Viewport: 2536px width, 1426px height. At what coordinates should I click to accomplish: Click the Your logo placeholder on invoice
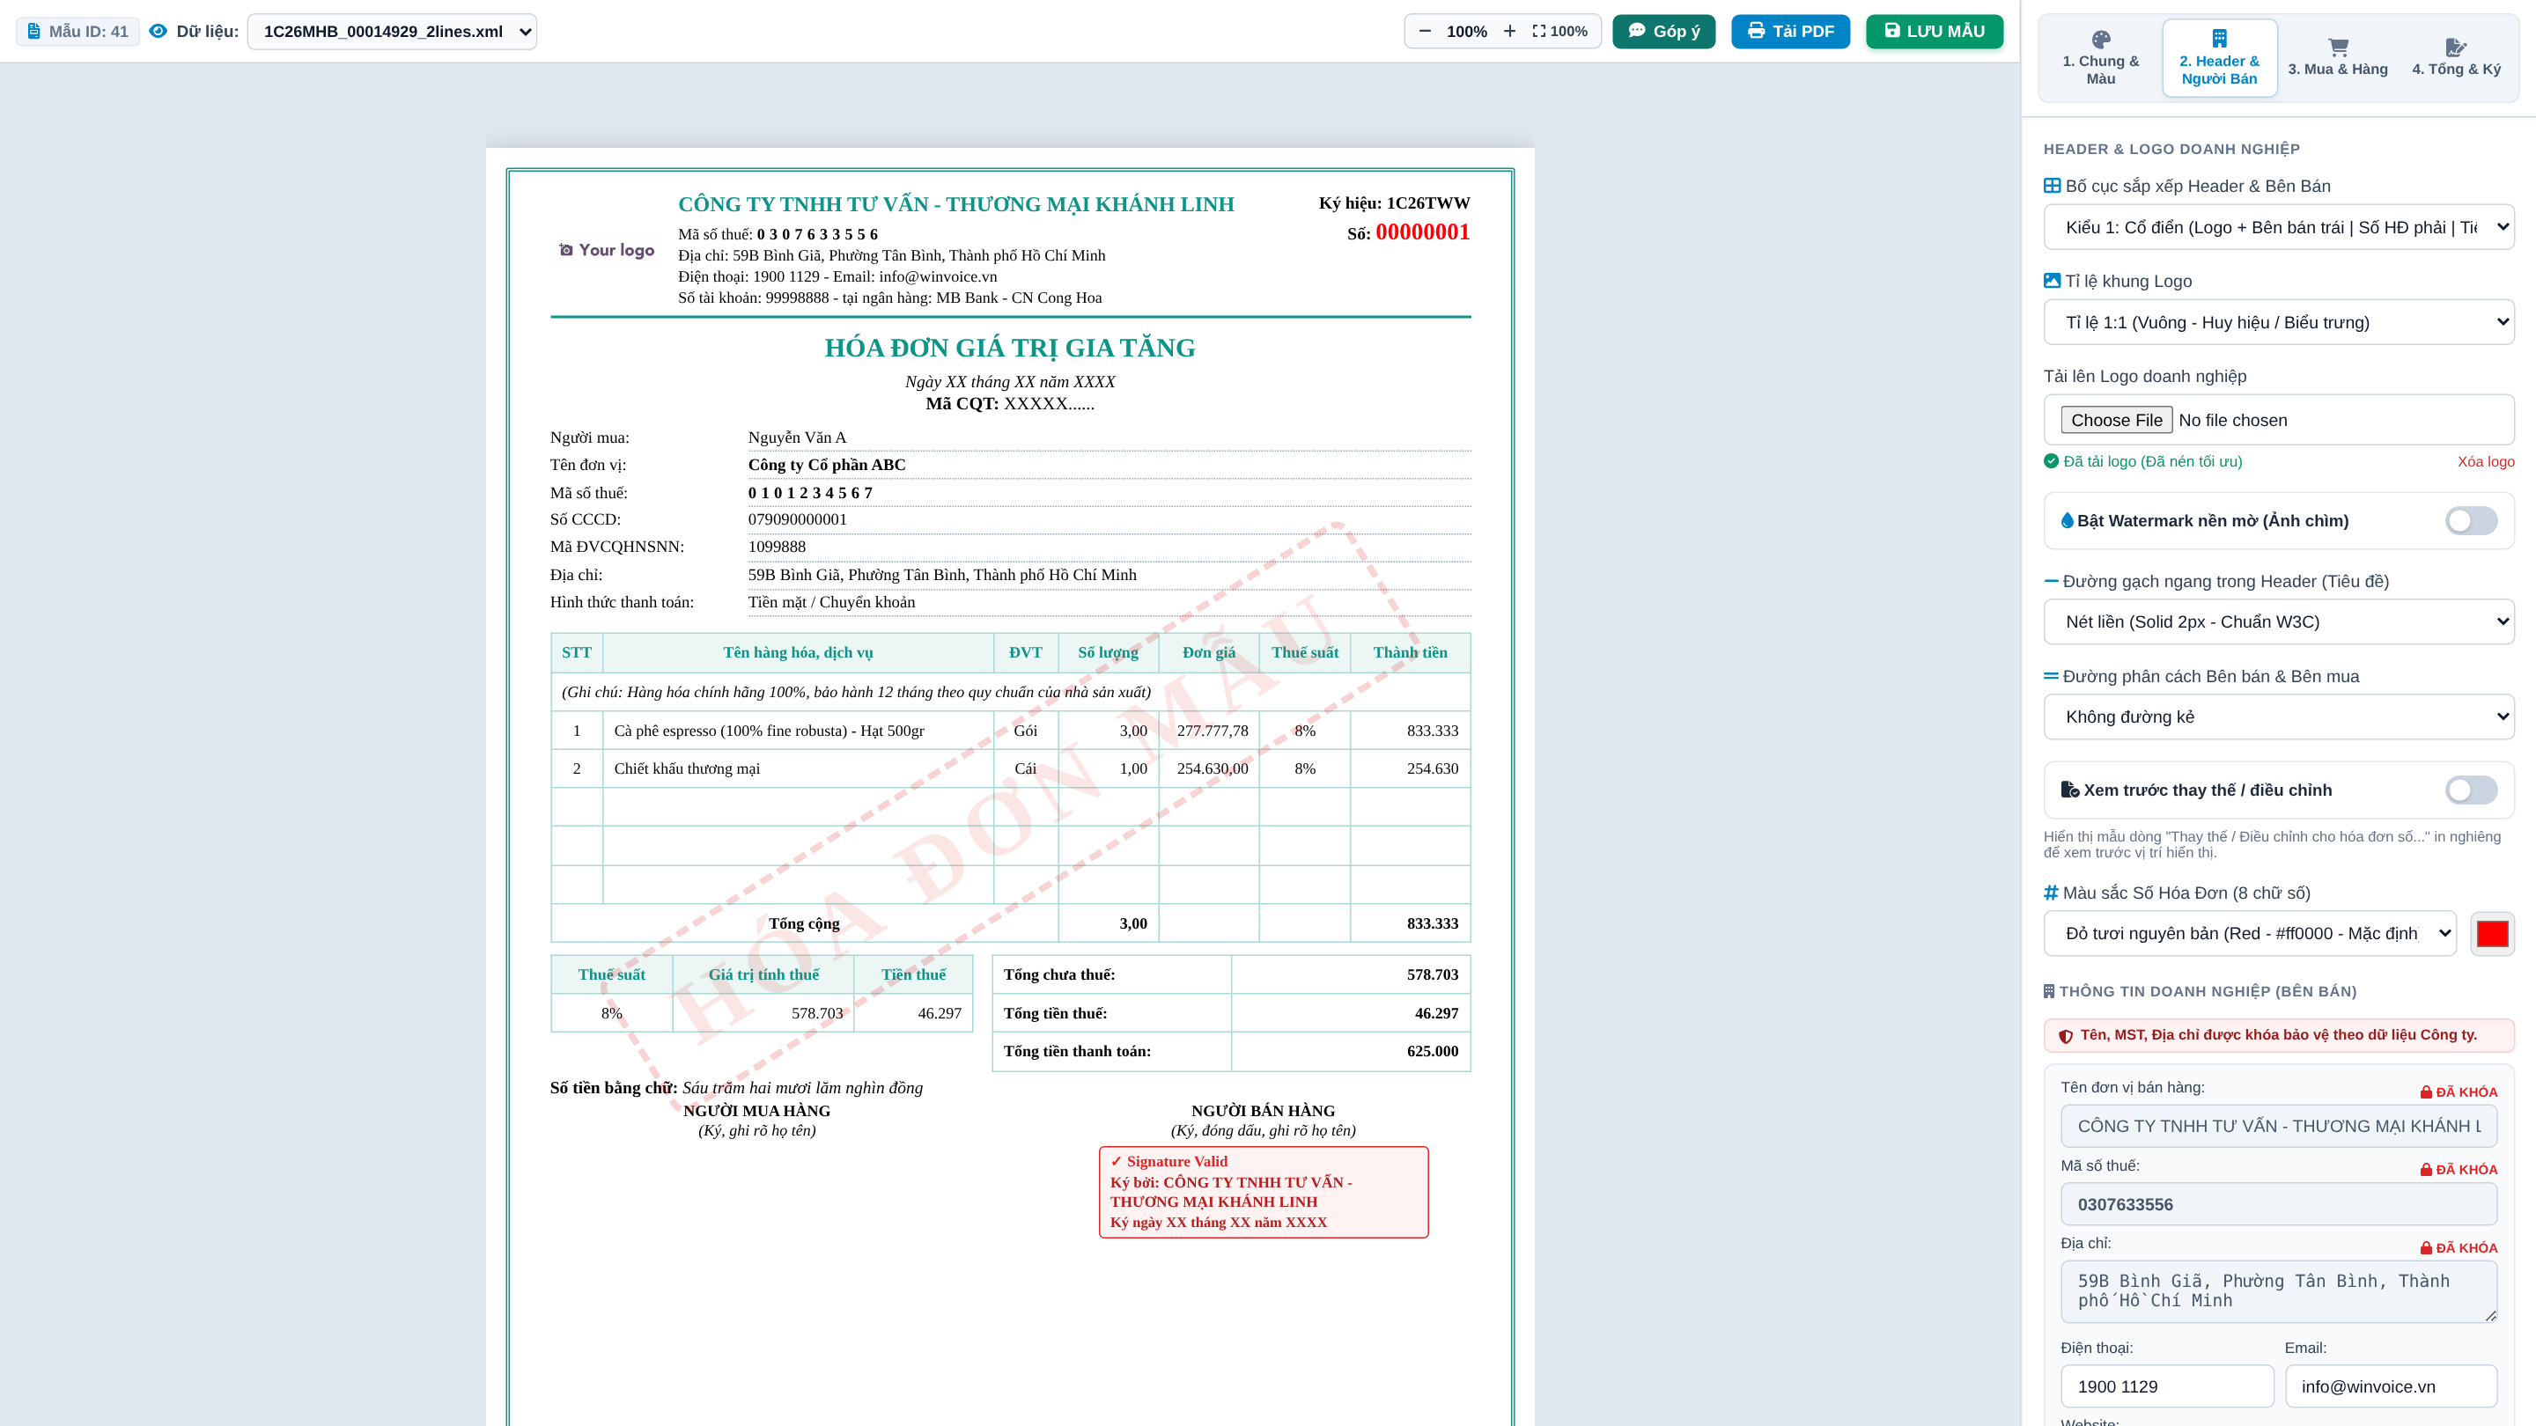tap(607, 250)
